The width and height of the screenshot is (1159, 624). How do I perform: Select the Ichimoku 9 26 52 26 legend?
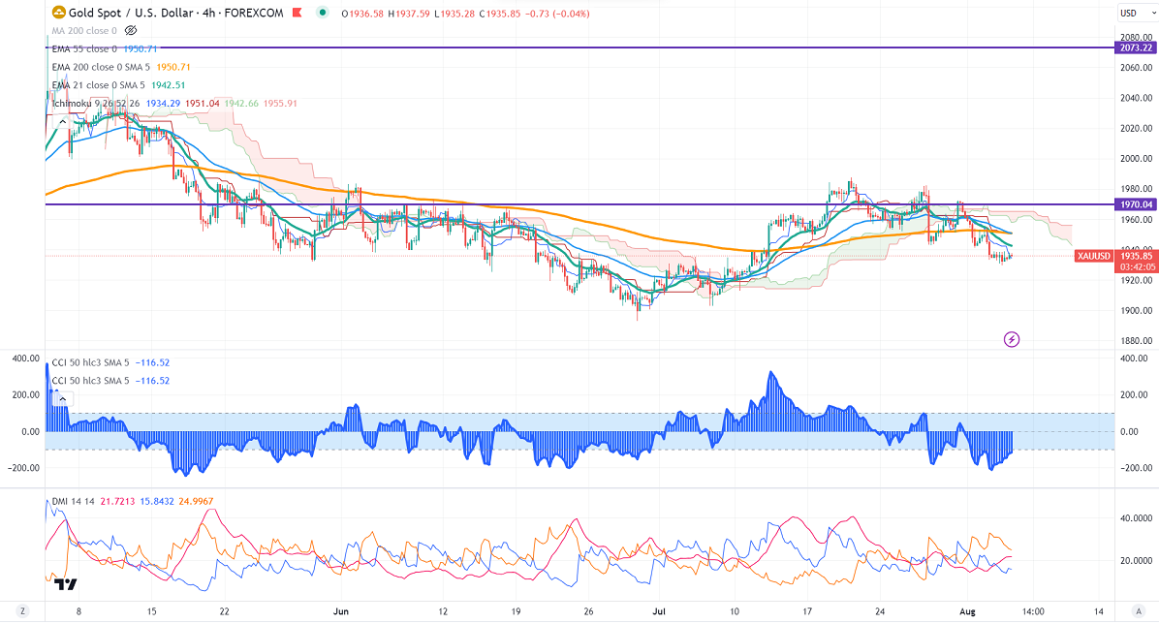click(x=95, y=104)
